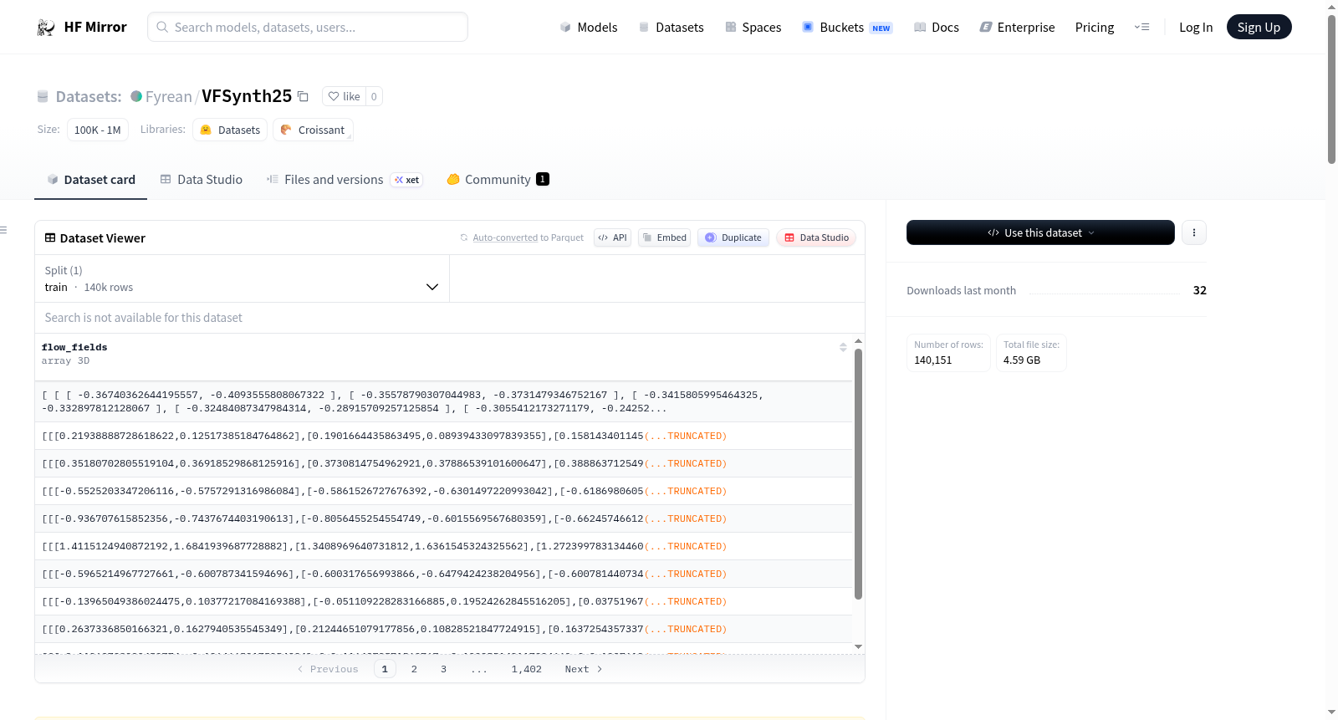Open the Datasets page in navbar
This screenshot has height=720, width=1338.
point(672,28)
